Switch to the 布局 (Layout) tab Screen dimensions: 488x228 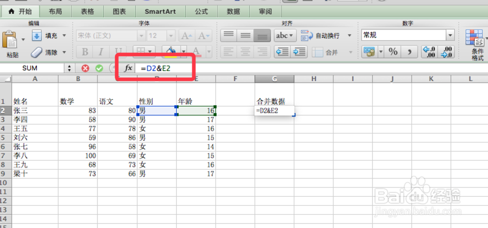point(56,12)
